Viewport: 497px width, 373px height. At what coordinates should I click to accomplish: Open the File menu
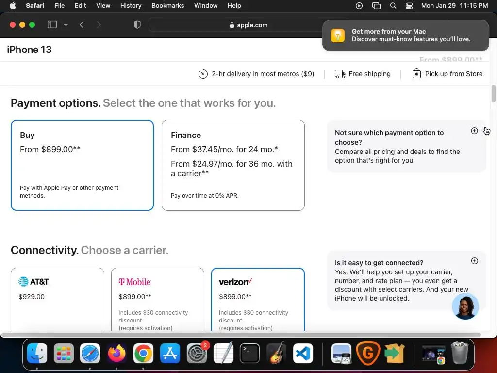pos(59,6)
